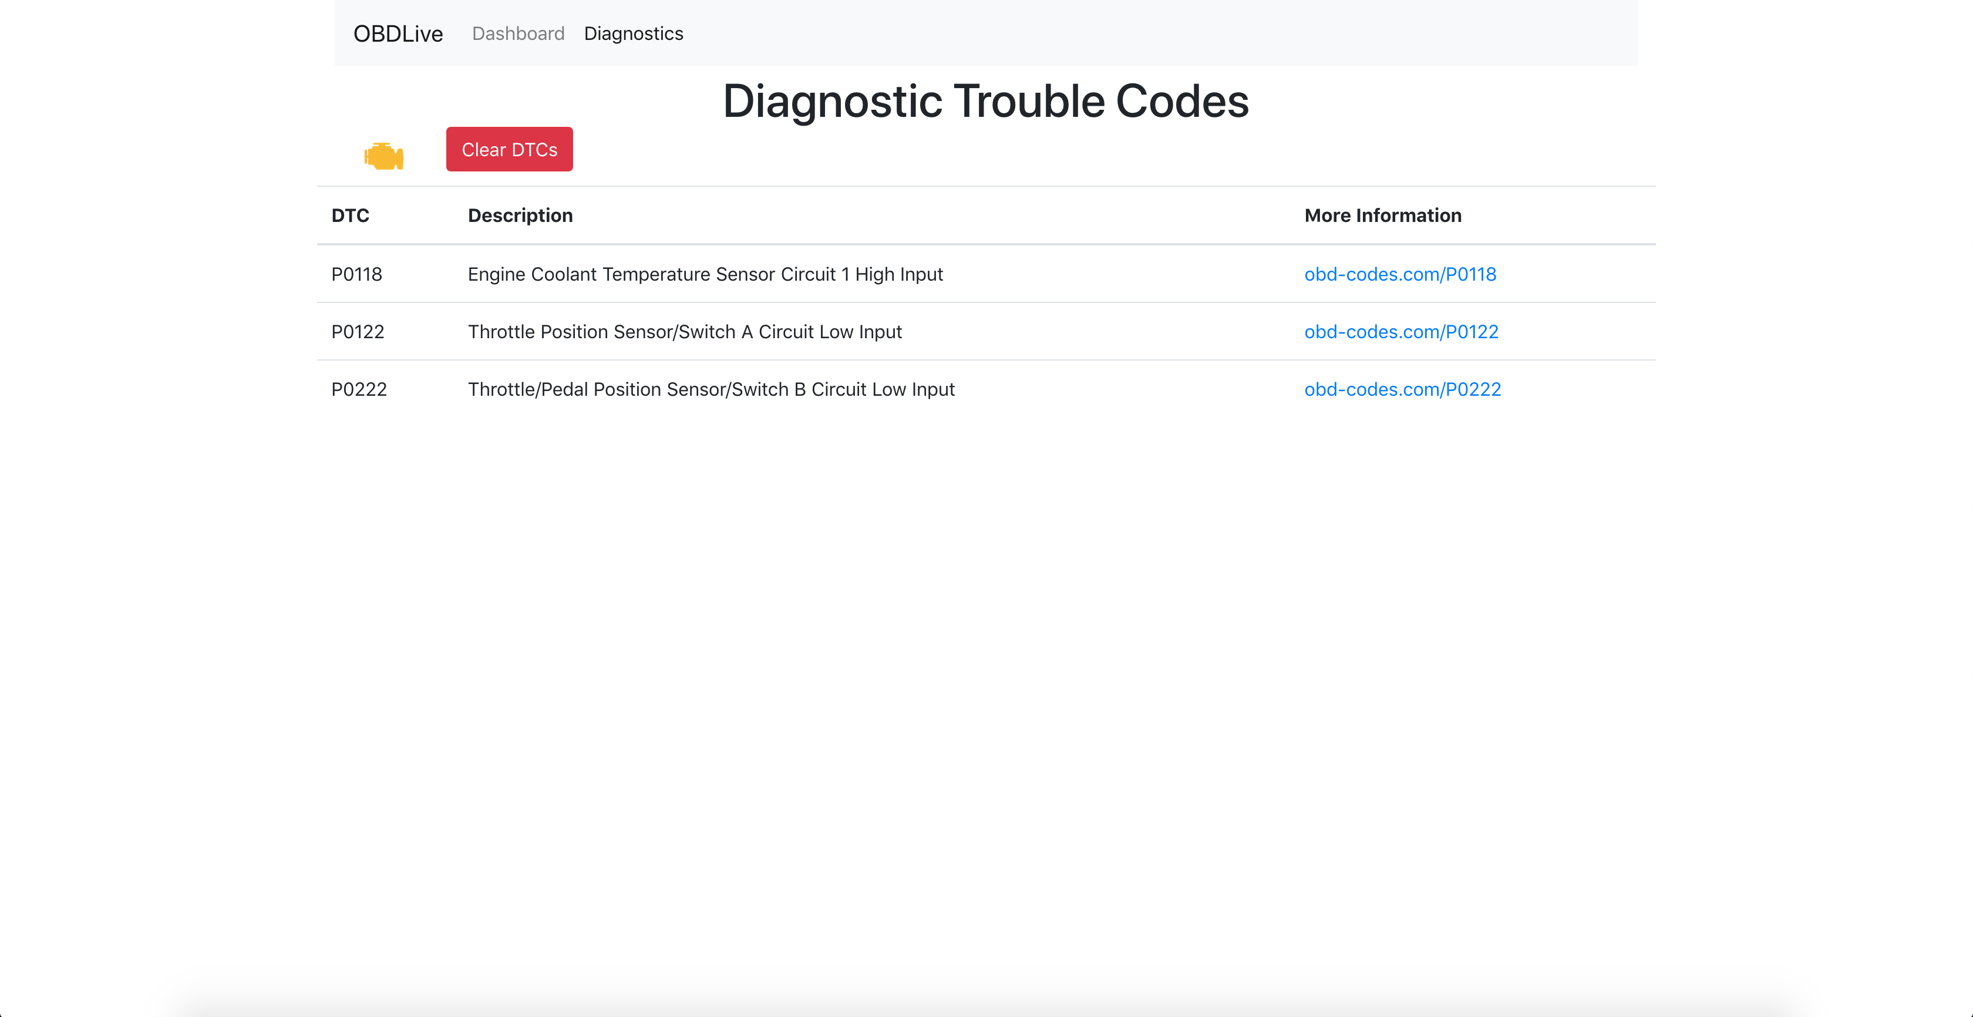1973x1017 pixels.
Task: Click Throttle Position Sensor/Switch A description
Action: click(685, 332)
